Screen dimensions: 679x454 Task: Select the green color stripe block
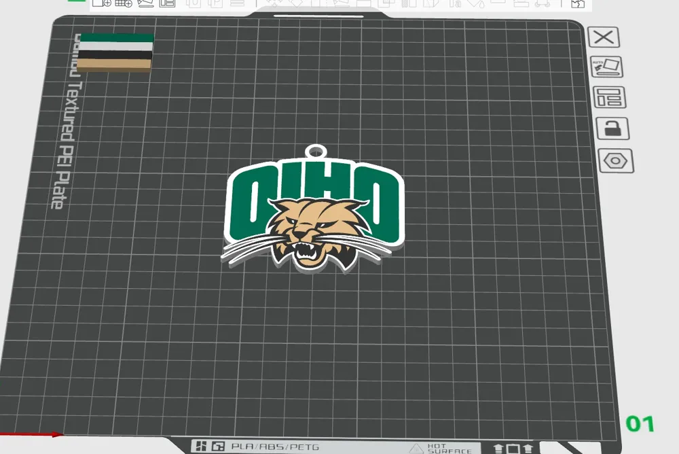pos(117,38)
